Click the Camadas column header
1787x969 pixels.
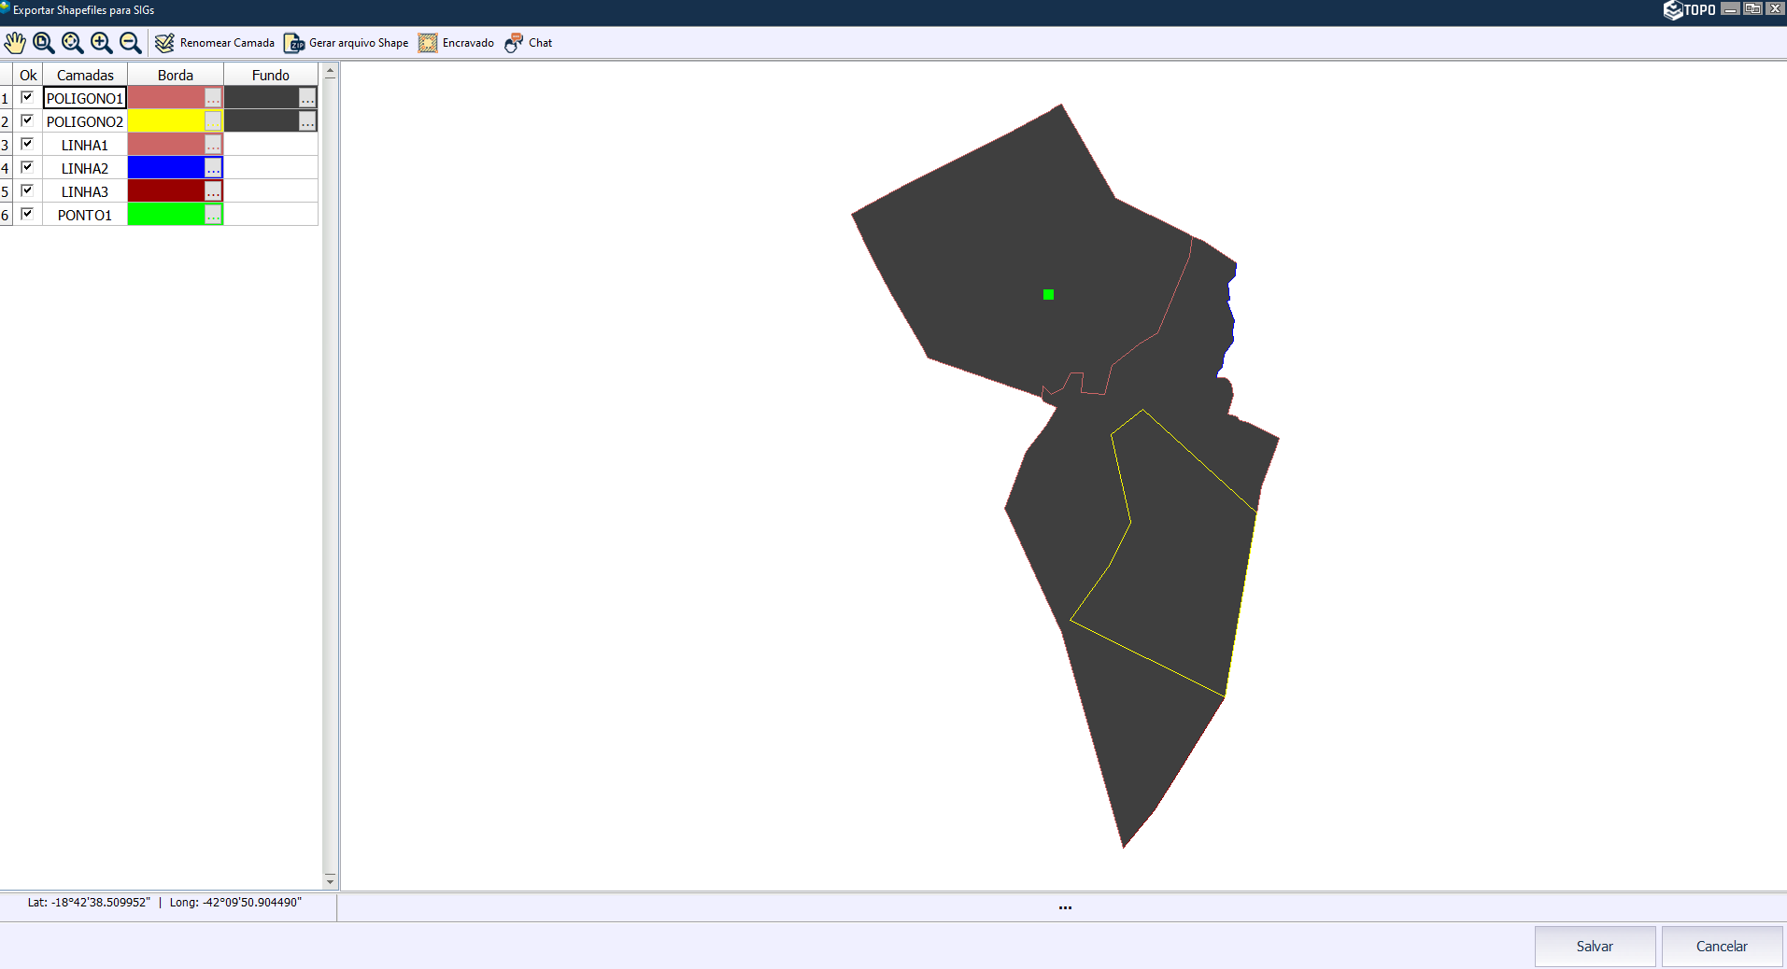point(85,74)
